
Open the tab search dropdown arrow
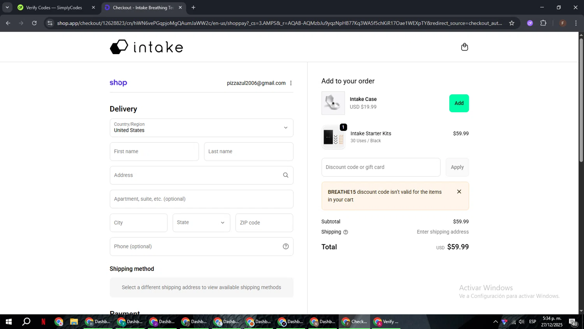[7, 7]
